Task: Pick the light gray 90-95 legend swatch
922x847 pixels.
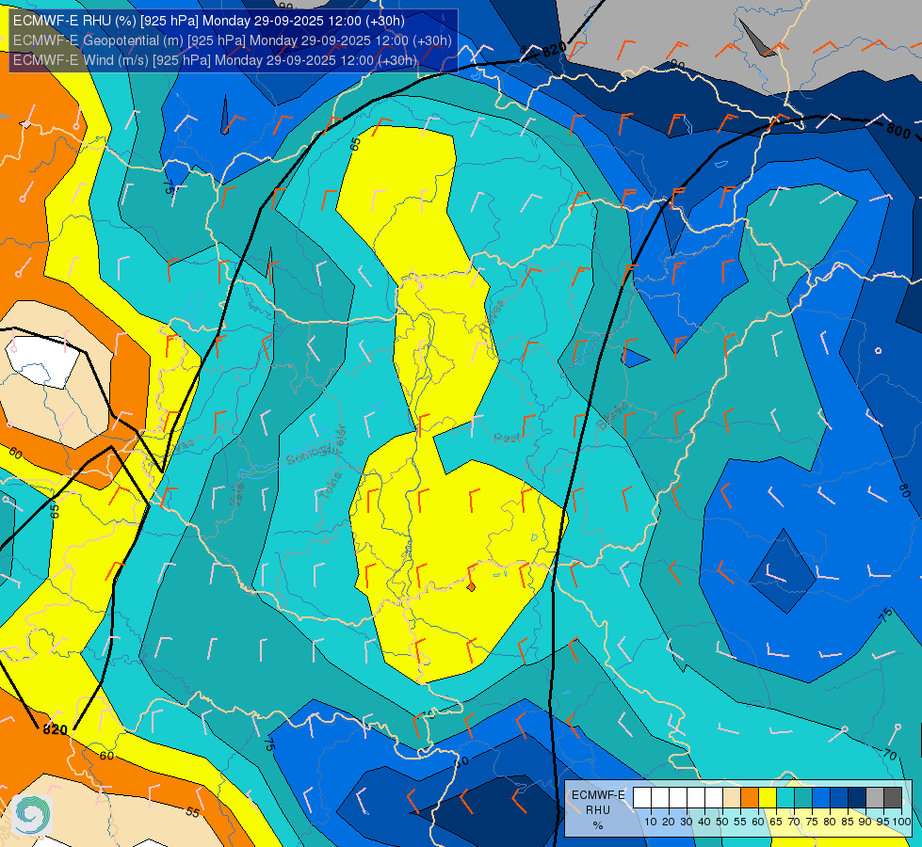Action: [x=875, y=798]
